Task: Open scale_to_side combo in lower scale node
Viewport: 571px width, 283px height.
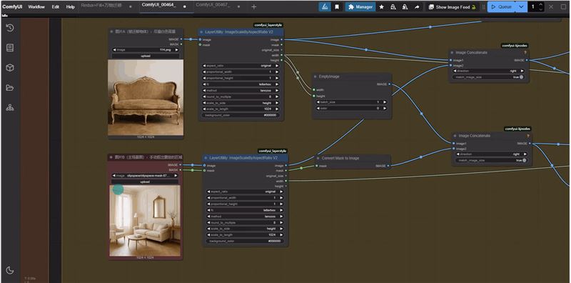Action: [x=245, y=229]
